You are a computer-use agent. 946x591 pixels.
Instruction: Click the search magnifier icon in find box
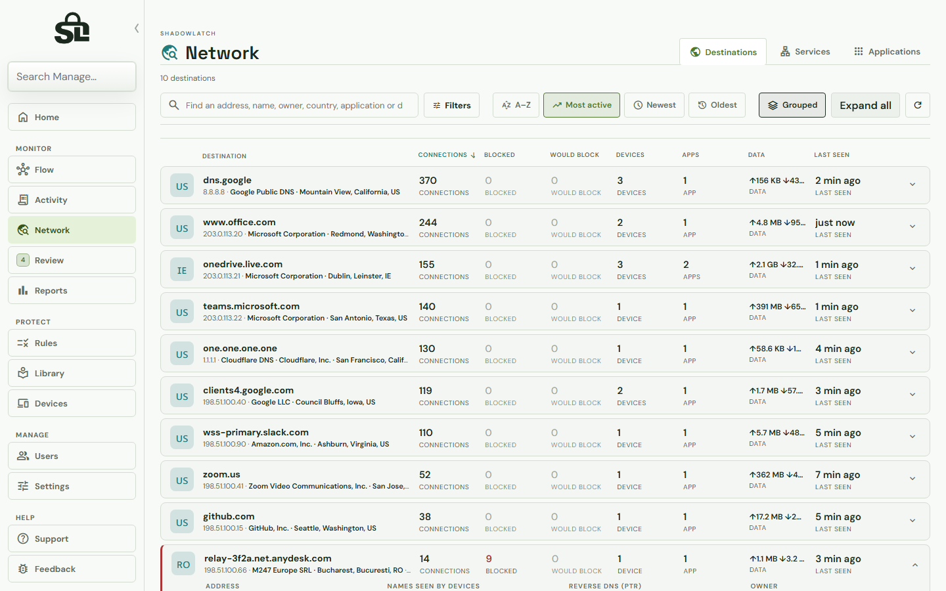[174, 105]
